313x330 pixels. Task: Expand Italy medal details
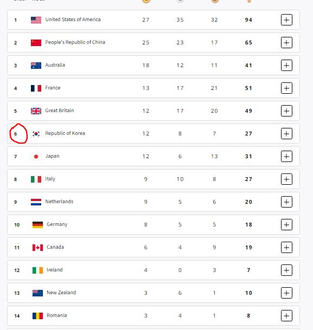click(286, 179)
